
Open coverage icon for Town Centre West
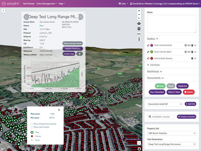point(185,52)
